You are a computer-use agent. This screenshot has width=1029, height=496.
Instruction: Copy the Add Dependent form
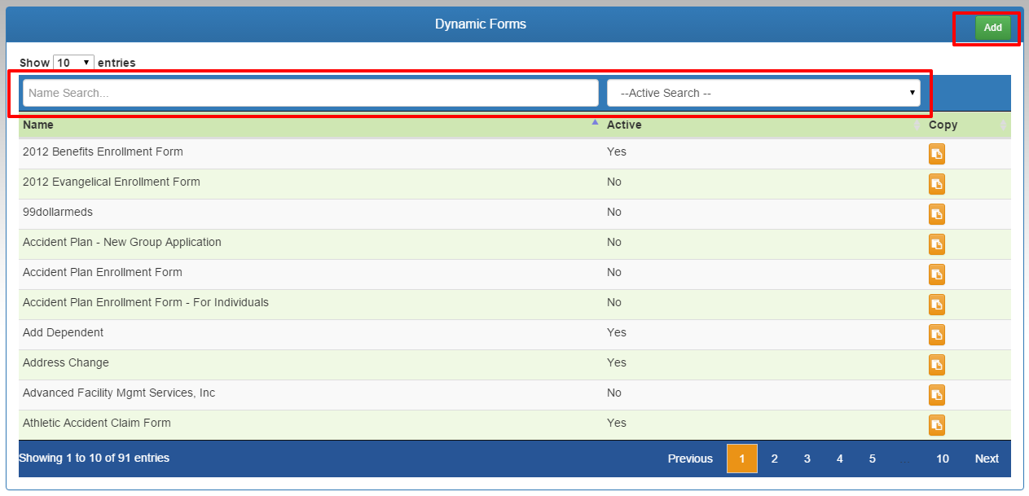click(937, 335)
